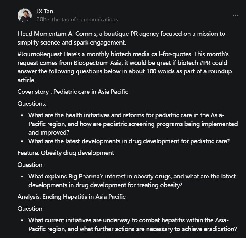Click the Big Pharma obesity drugs bullet

[132, 181]
